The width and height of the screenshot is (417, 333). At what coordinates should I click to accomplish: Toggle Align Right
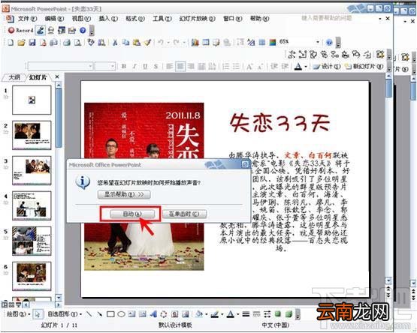pos(191,67)
